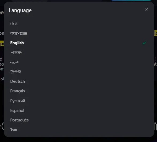Switch language to Español
Screen dimensions: 157x142
point(17,111)
